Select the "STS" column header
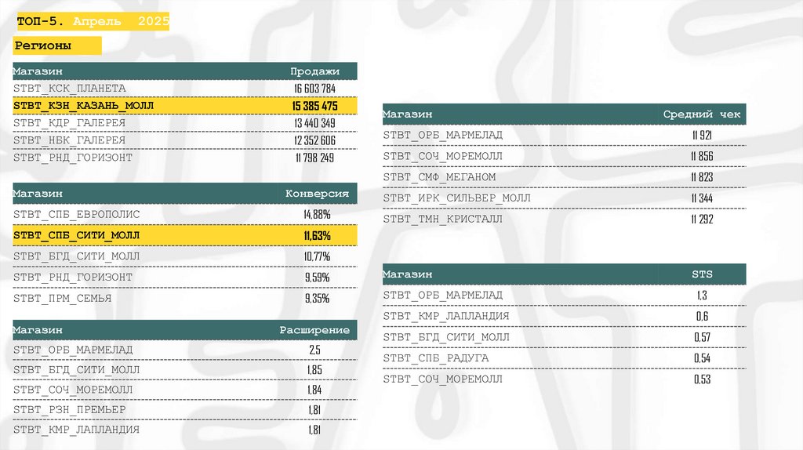 [702, 274]
